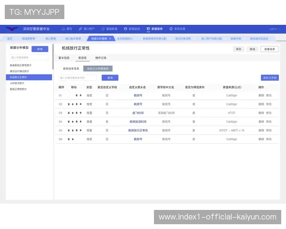286x229 pixels.
Task: Click the 首页 home icon in top navigation
Action: [x=63, y=29]
